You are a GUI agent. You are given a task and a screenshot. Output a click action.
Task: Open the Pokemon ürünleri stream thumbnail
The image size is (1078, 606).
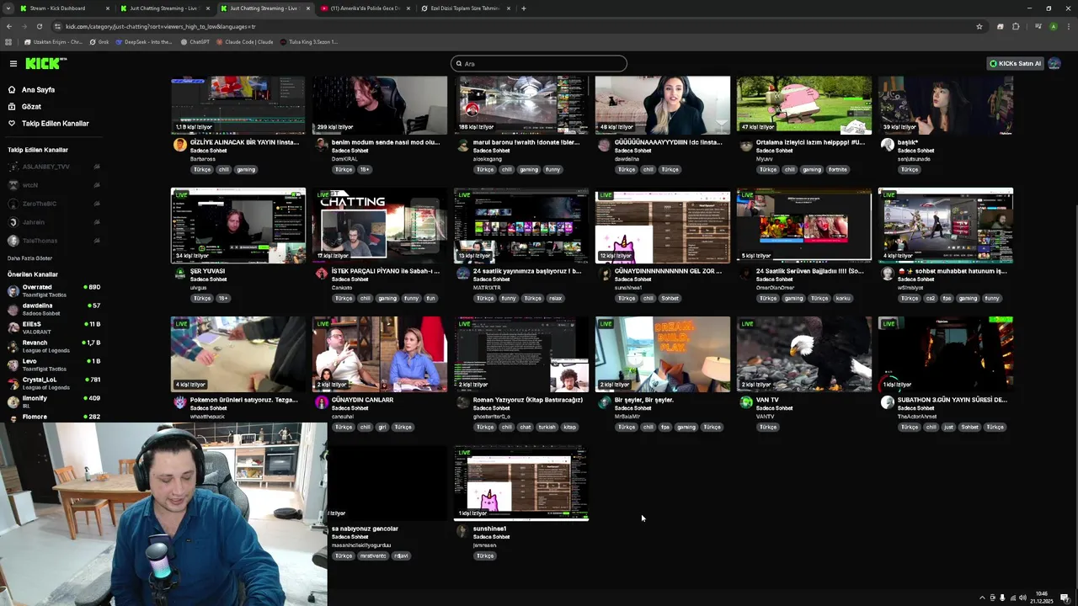coord(238,354)
